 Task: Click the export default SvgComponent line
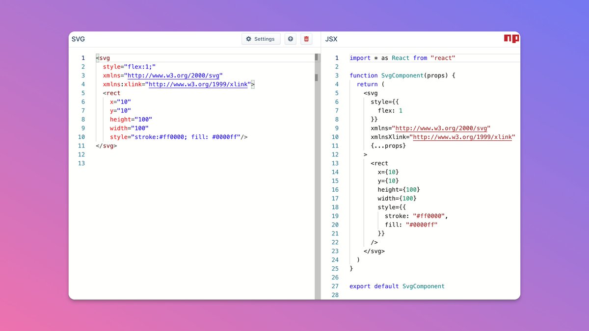397,287
